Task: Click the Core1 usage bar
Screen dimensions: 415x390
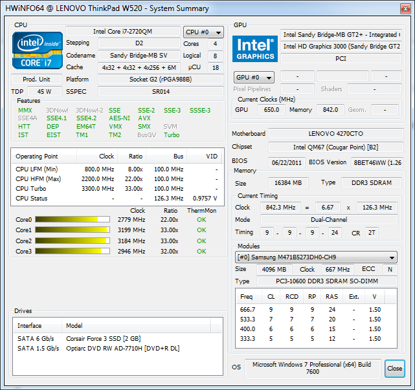Action: tap(73, 230)
